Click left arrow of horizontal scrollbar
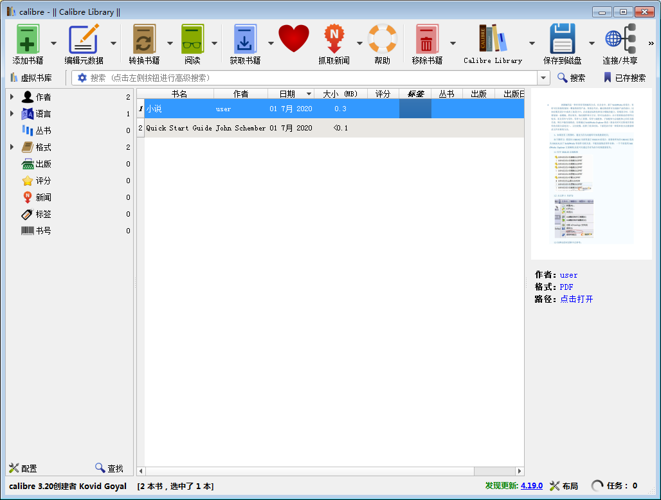 click(x=141, y=471)
